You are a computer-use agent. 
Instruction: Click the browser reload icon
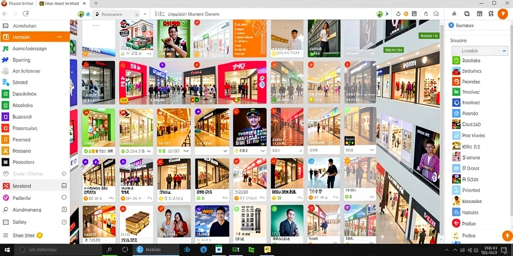tap(26, 13)
